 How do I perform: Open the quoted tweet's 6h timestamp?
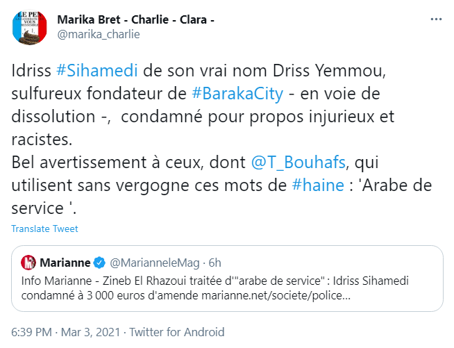tap(214, 263)
